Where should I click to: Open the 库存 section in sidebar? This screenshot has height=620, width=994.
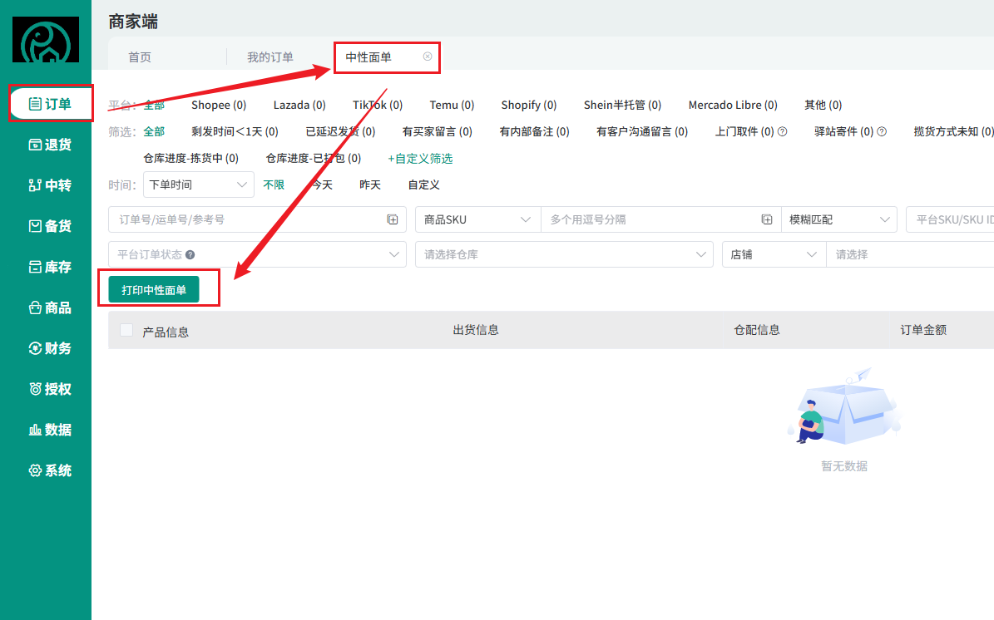pos(51,267)
